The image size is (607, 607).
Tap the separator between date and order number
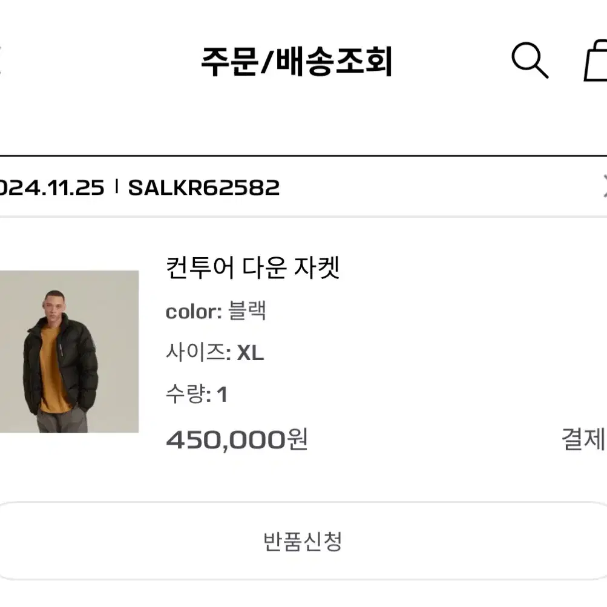(x=117, y=186)
